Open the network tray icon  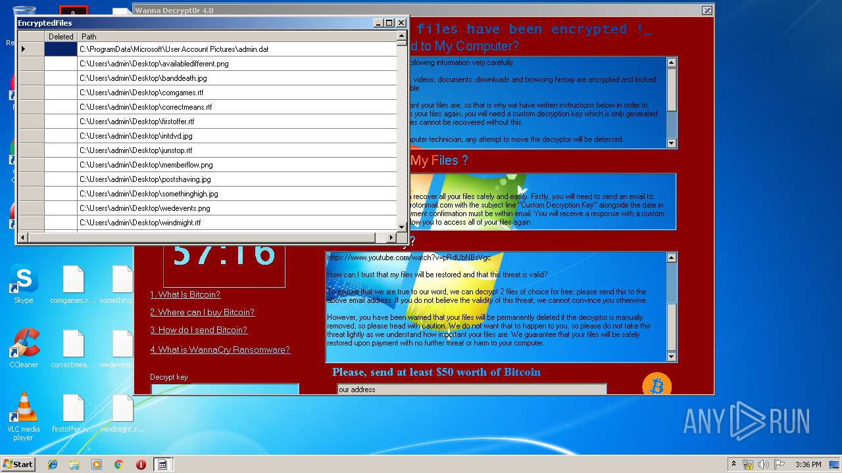click(x=748, y=464)
